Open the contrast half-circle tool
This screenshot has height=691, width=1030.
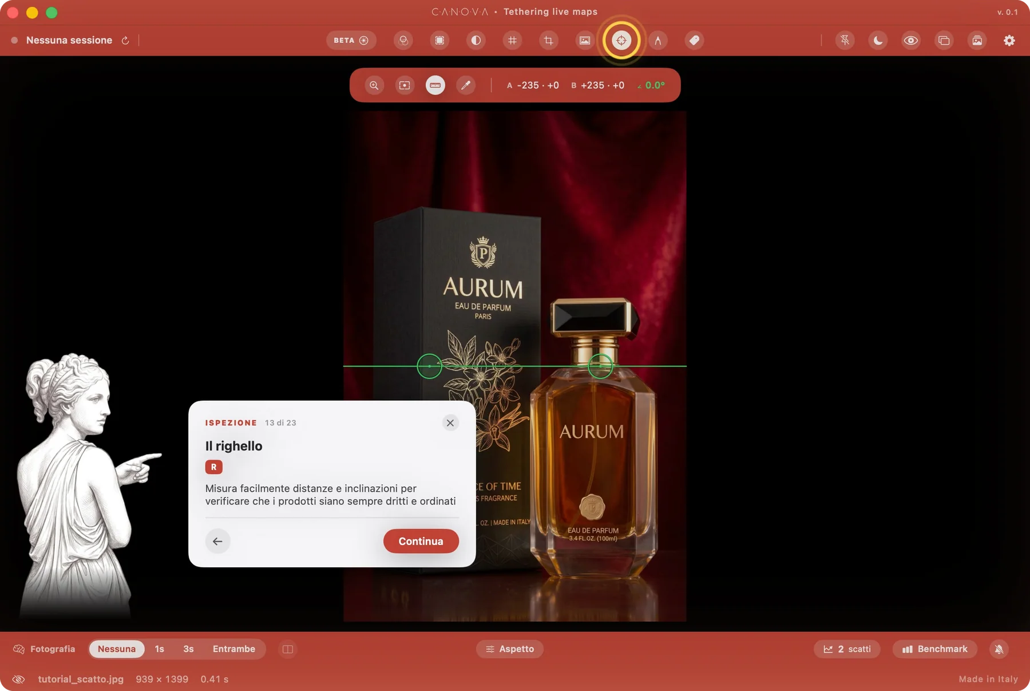click(x=476, y=40)
